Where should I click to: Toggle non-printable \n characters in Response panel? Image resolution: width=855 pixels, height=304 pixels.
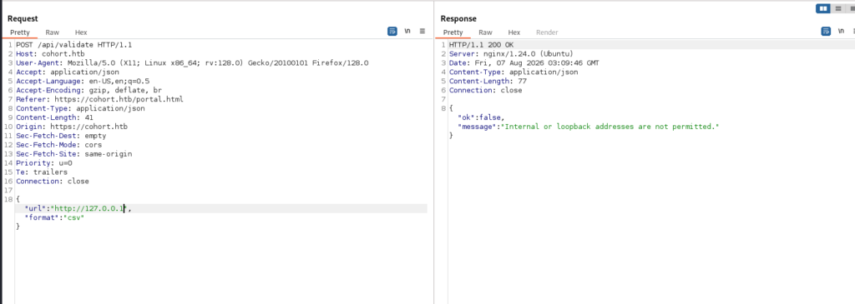[x=840, y=32]
